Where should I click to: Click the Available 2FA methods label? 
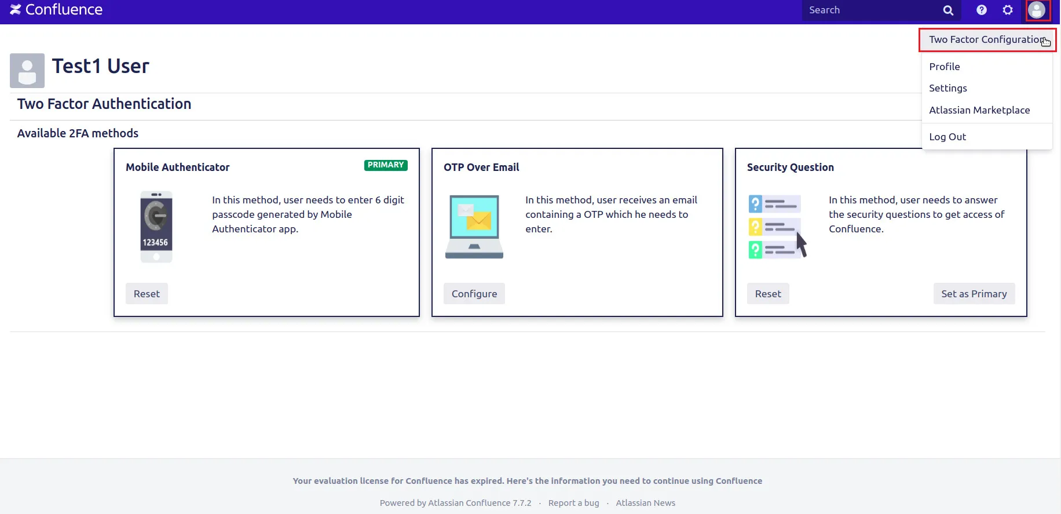78,133
